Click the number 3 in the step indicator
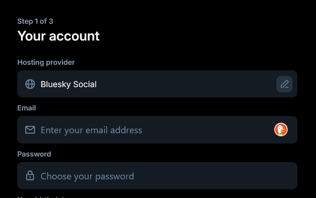316x198 pixels. click(x=51, y=21)
